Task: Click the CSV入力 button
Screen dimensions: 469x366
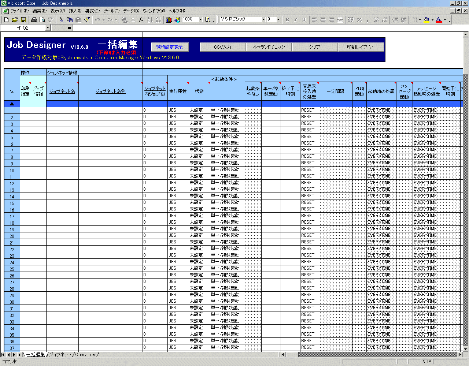Action: tap(222, 47)
